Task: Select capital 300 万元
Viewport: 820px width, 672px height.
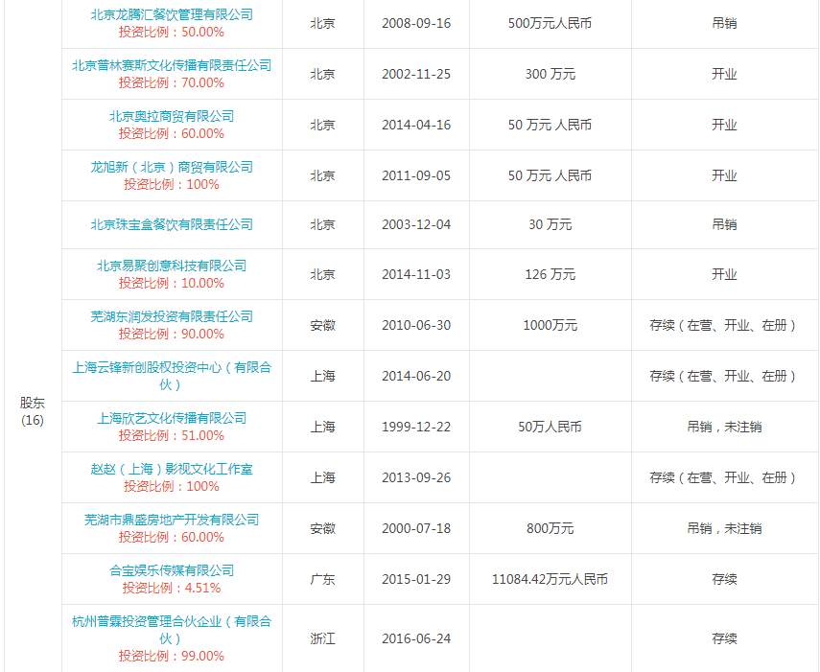Action: pyautogui.click(x=551, y=74)
